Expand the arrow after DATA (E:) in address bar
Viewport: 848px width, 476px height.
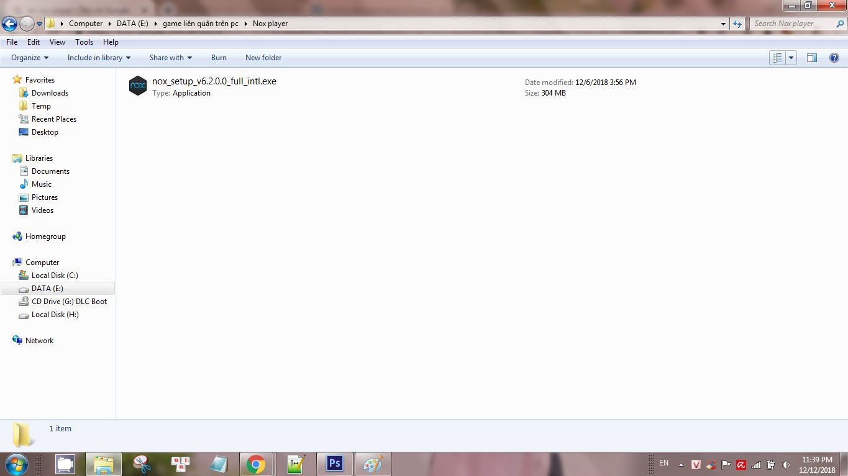point(156,24)
